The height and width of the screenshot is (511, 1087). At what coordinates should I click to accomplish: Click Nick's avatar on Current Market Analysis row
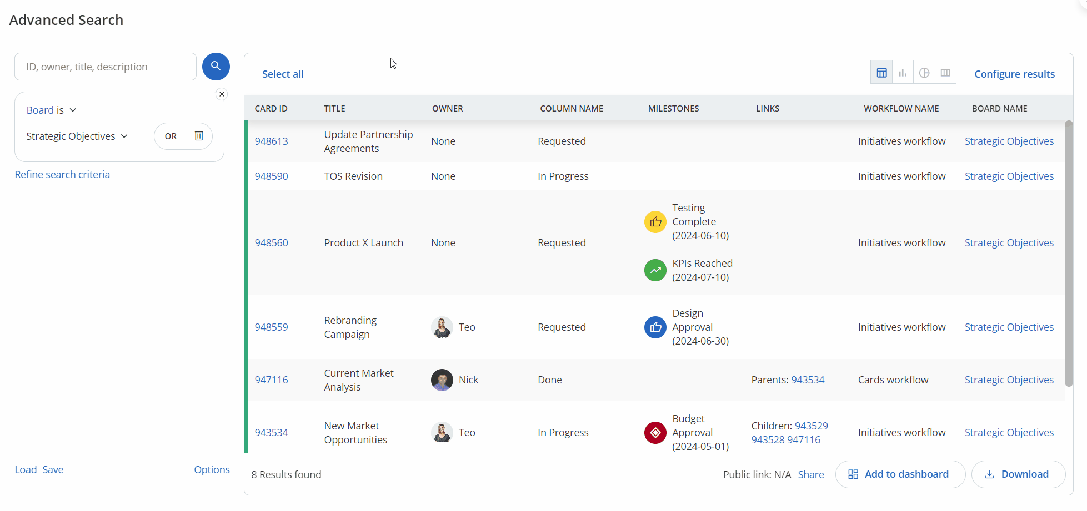point(442,380)
